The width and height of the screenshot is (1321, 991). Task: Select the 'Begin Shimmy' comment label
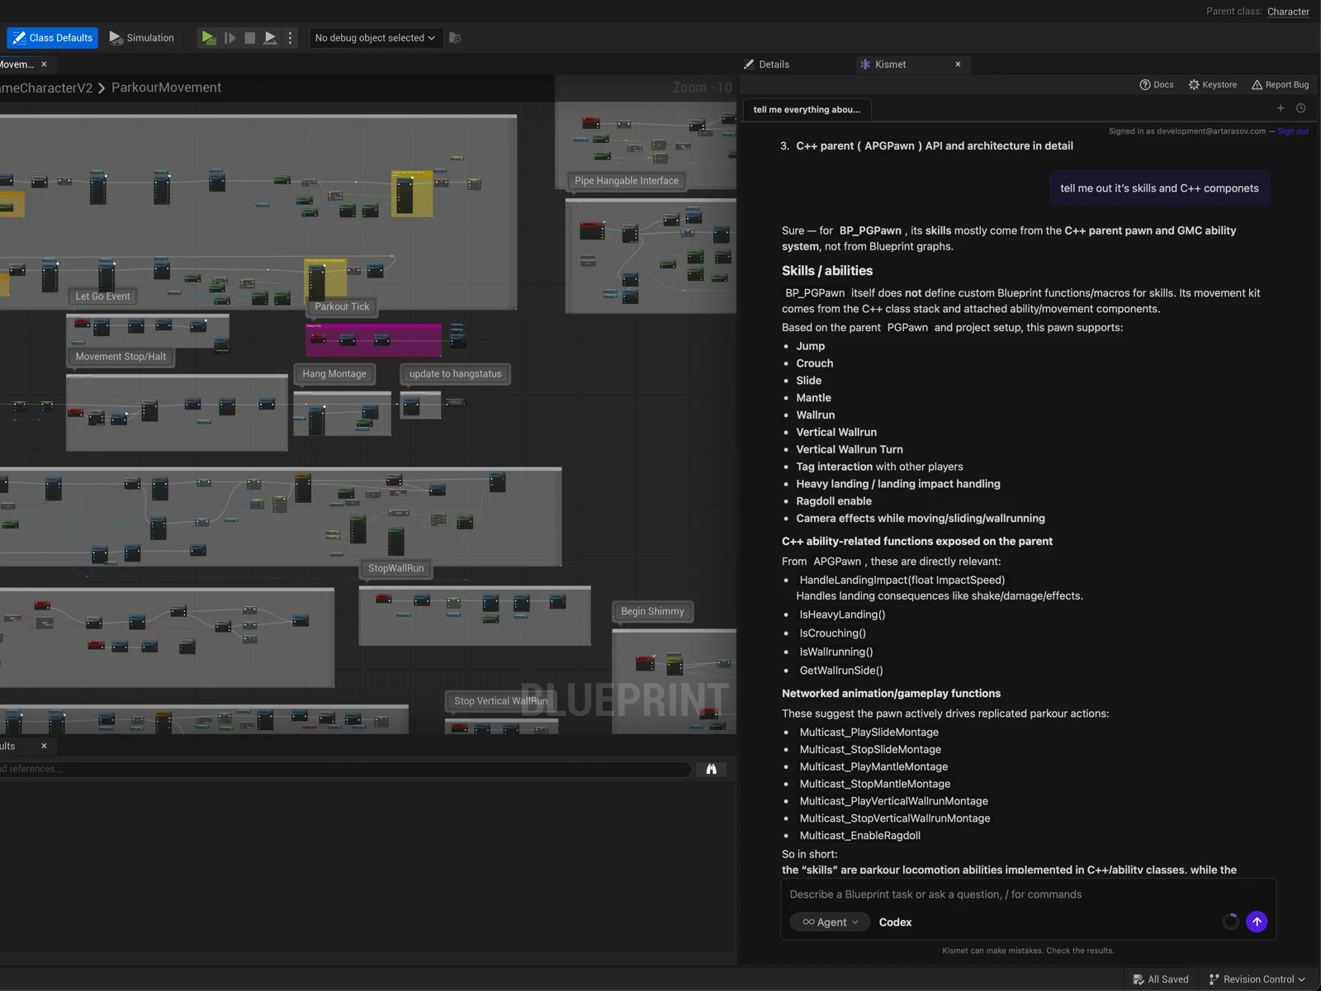[652, 611]
